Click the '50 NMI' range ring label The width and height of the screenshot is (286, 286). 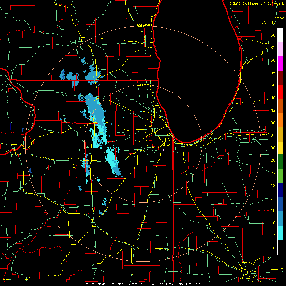click(x=143, y=85)
